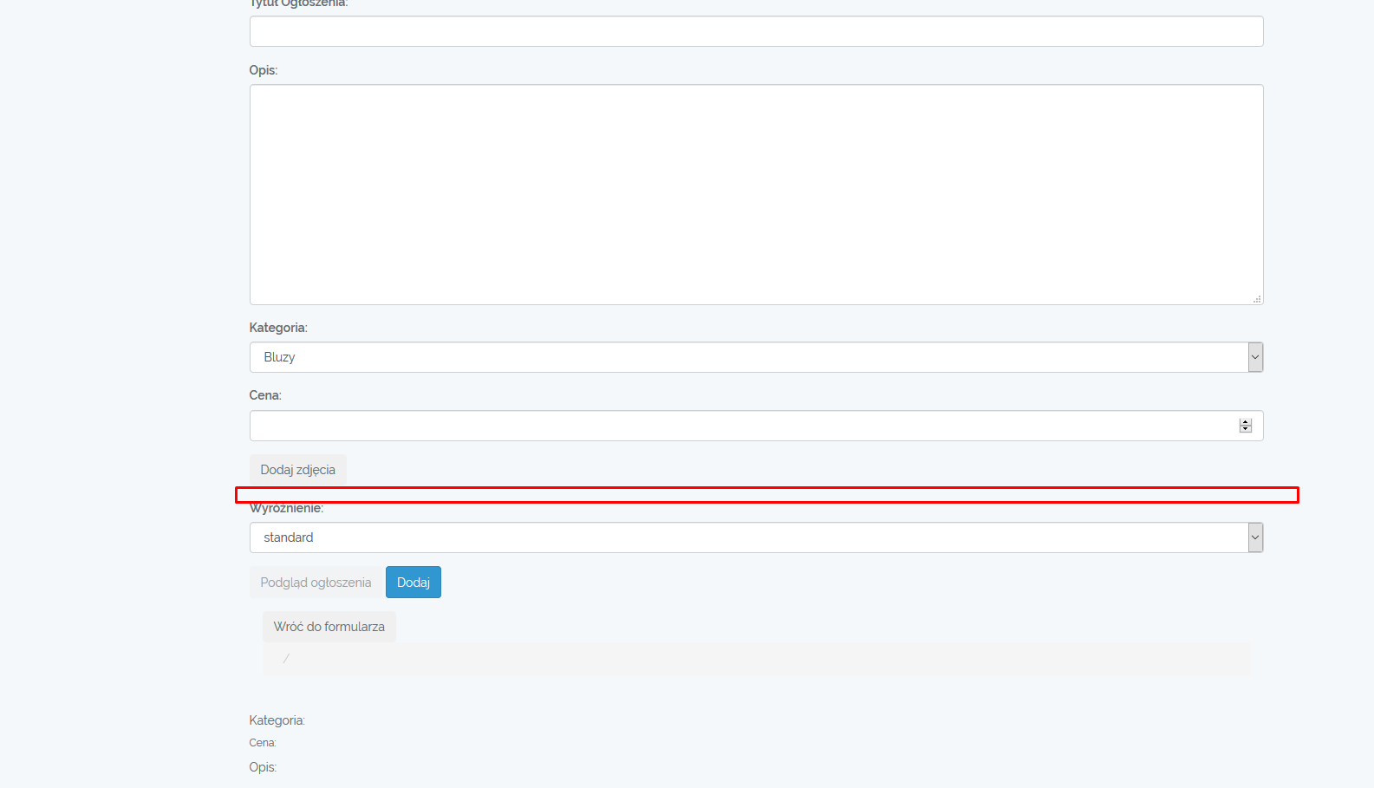Click the Opis label above the textarea
Image resolution: width=1374 pixels, height=788 pixels.
point(263,70)
